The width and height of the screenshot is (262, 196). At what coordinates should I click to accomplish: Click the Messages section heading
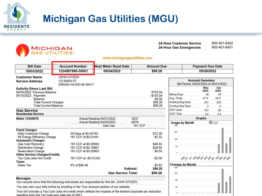pyautogui.click(x=23, y=178)
